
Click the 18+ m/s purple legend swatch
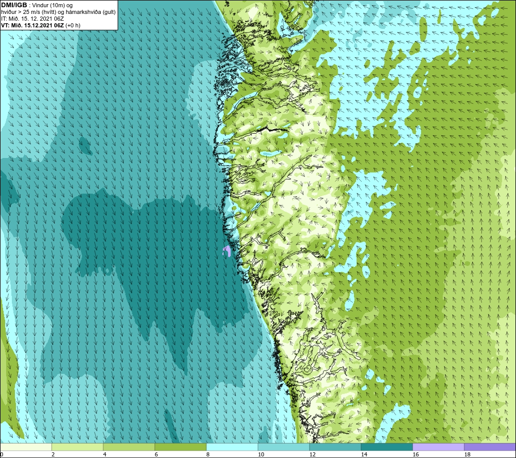point(490,447)
